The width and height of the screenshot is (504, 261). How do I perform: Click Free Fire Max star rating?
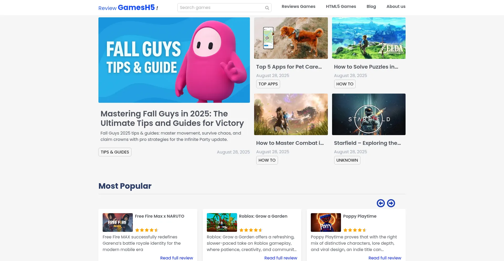click(147, 230)
